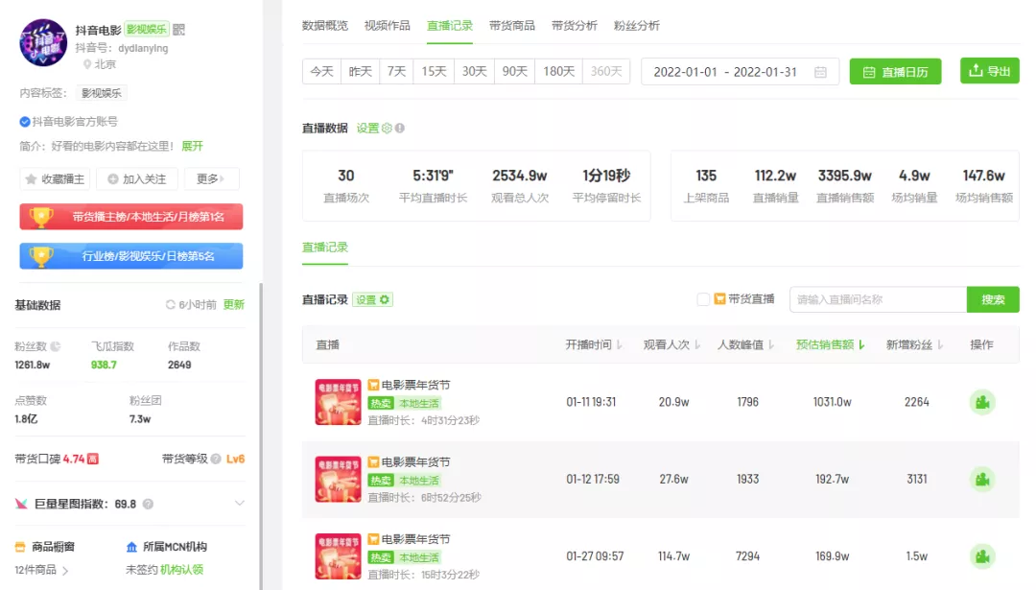Switch to 带货商品 tab

tap(512, 26)
